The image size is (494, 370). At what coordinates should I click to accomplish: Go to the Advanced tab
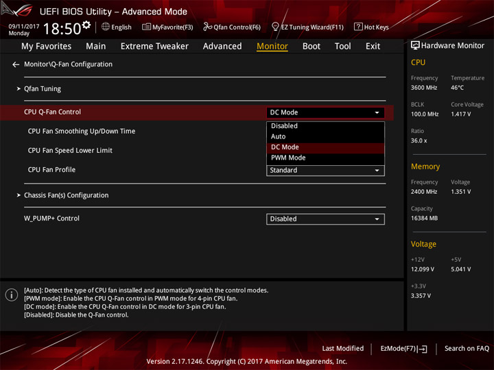pyautogui.click(x=222, y=47)
